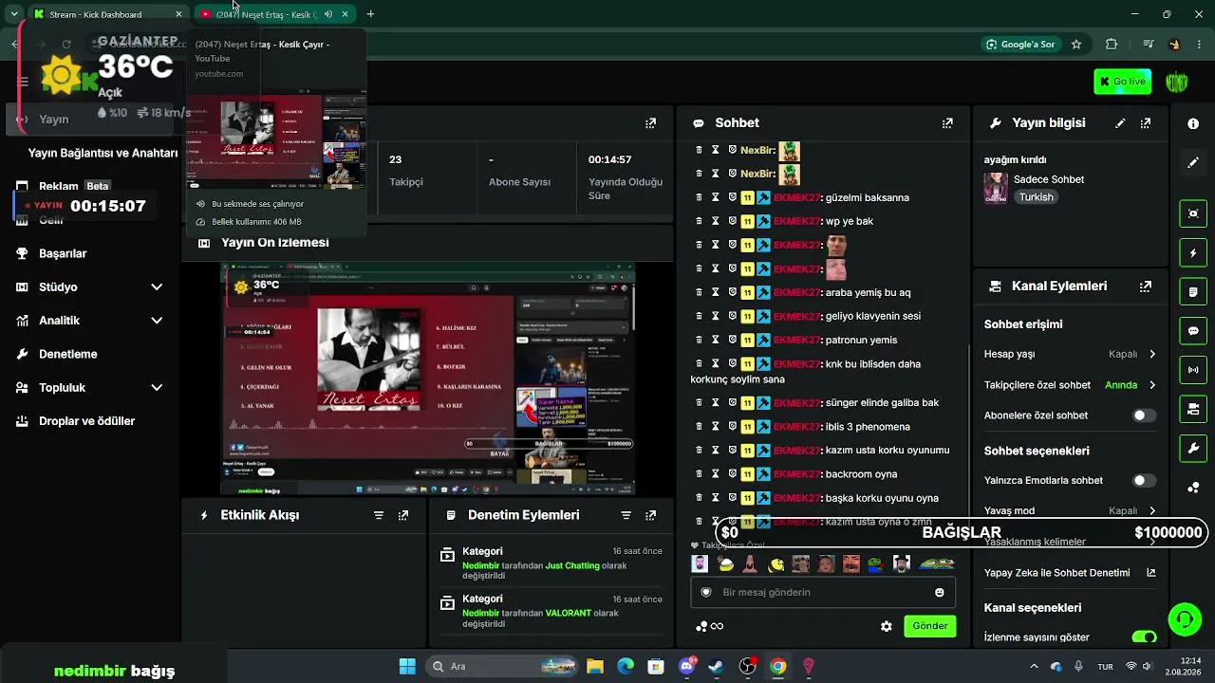Screen dimensions: 1215x683
Task: Click the Google'a Sor button
Action: (1021, 45)
